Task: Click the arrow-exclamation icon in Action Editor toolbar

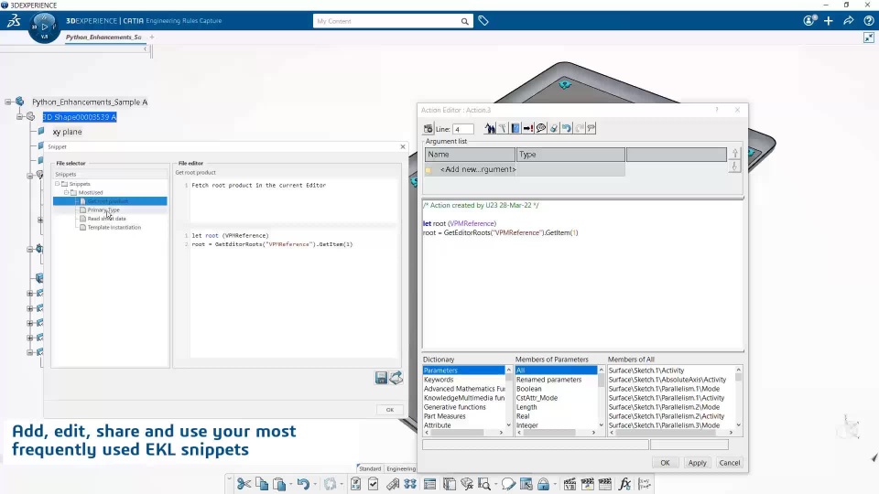Action: point(528,128)
